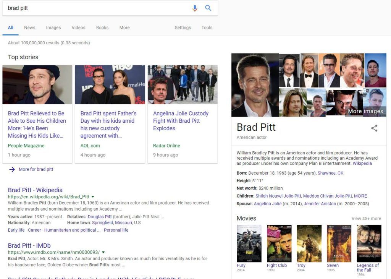Click More images overlay in photo grid
Image resolution: width=391 pixels, height=279 pixels.
(x=365, y=111)
